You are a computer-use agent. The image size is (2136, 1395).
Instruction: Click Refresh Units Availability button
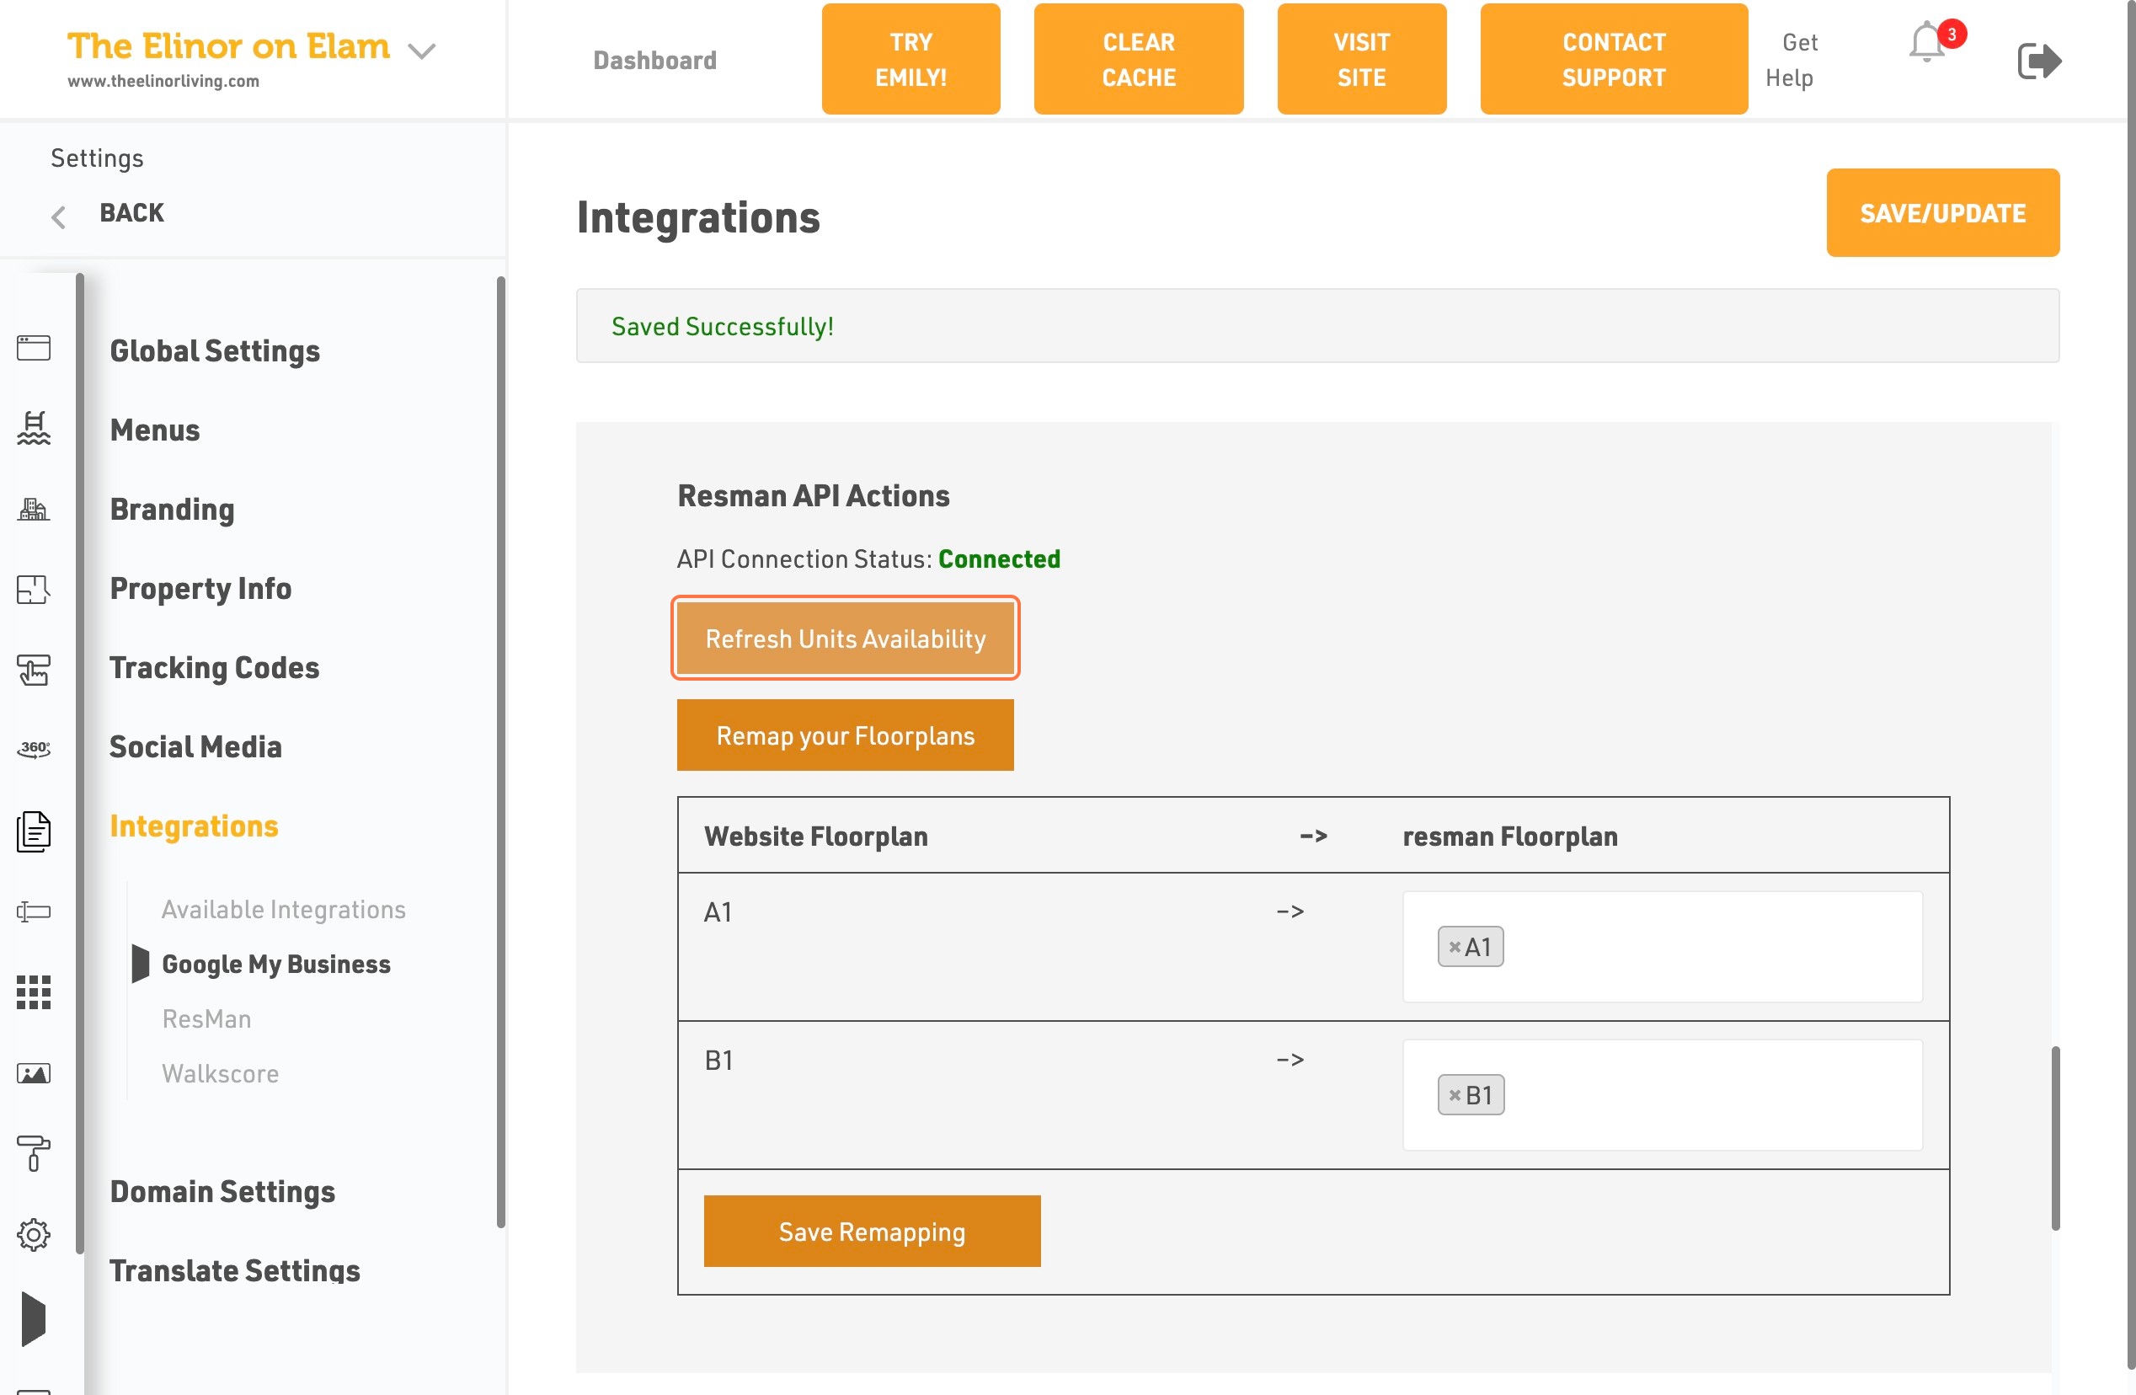pyautogui.click(x=846, y=639)
